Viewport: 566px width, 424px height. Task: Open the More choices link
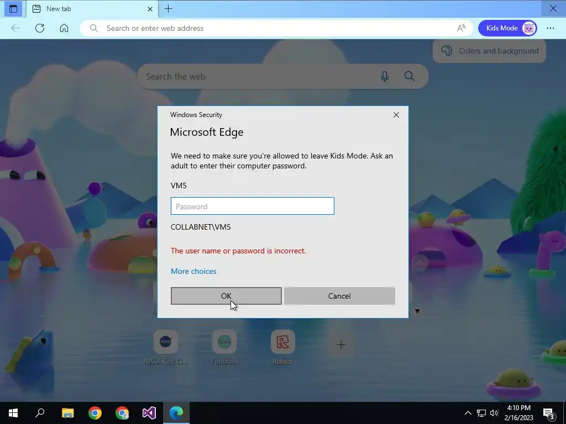point(193,271)
